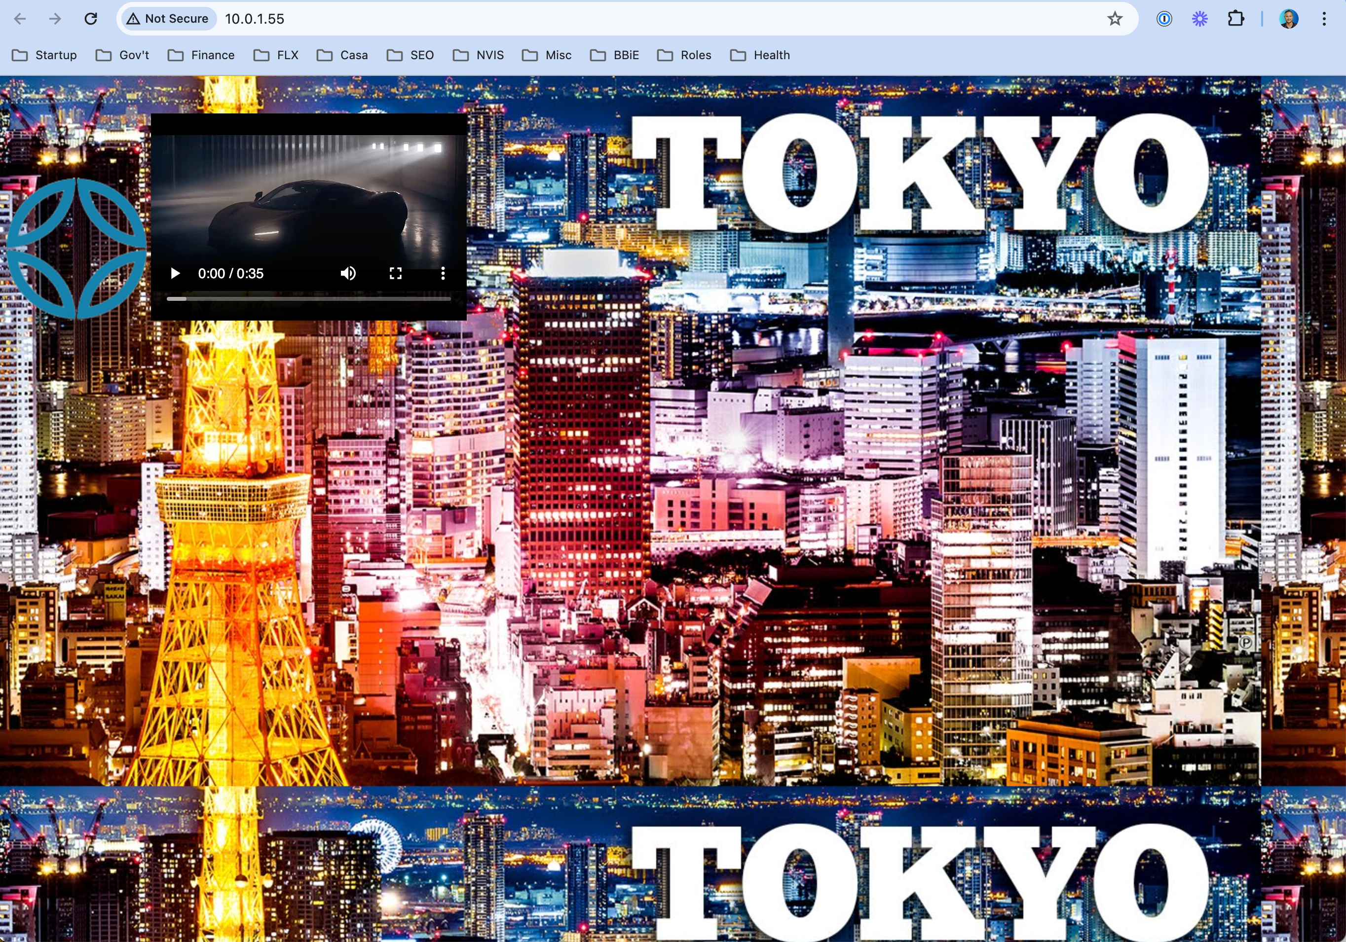Focus the address bar showing 10.0.1.55

pos(586,19)
